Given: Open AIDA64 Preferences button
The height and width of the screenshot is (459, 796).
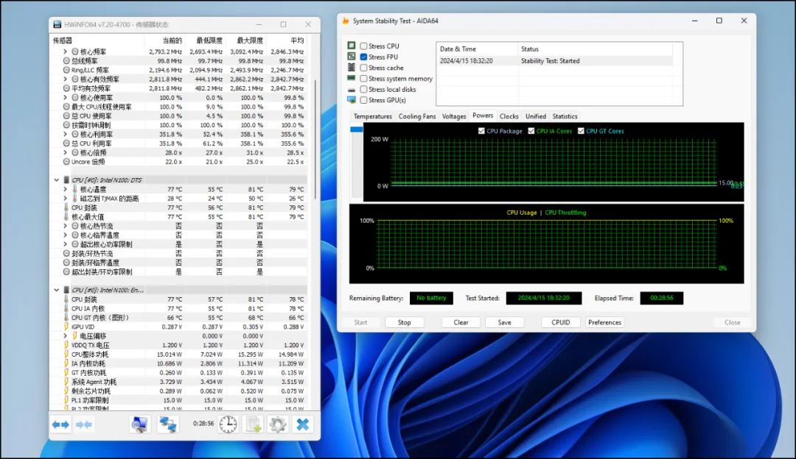Looking at the screenshot, I should [604, 322].
